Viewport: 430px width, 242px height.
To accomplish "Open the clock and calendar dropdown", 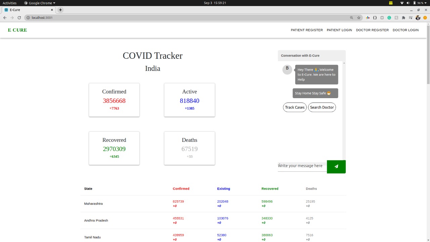I will tap(215, 3).
